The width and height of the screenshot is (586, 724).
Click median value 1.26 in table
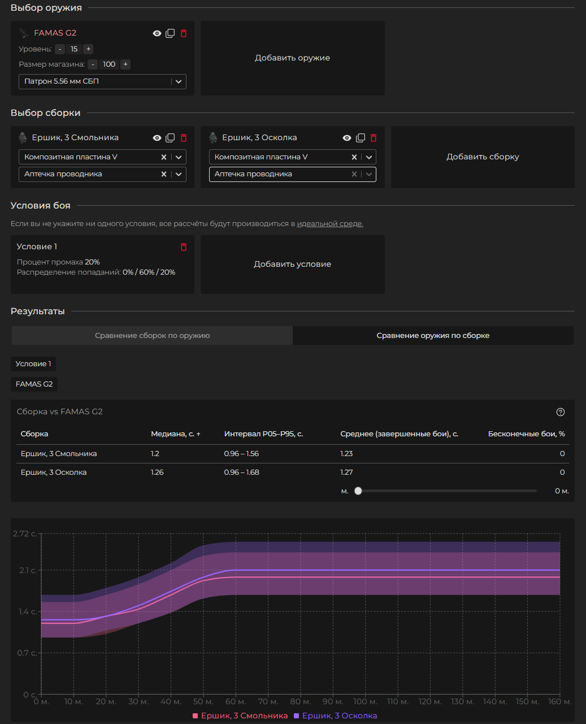[157, 472]
